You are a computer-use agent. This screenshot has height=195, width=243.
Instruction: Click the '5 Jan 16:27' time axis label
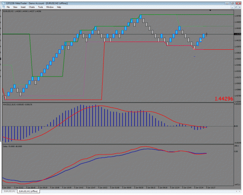pyautogui.click(x=211, y=188)
